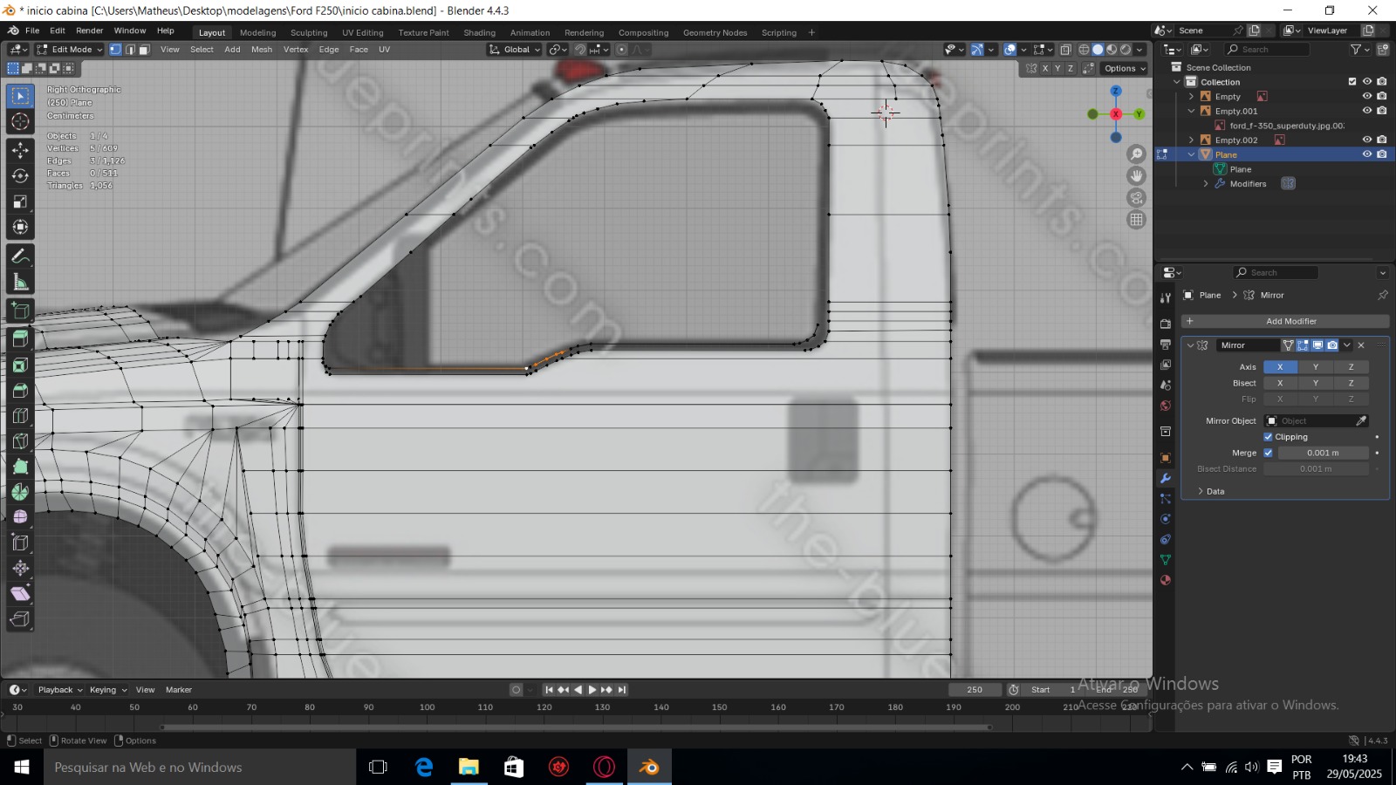Hide the Empty.001 object in viewport

pyautogui.click(x=1367, y=111)
